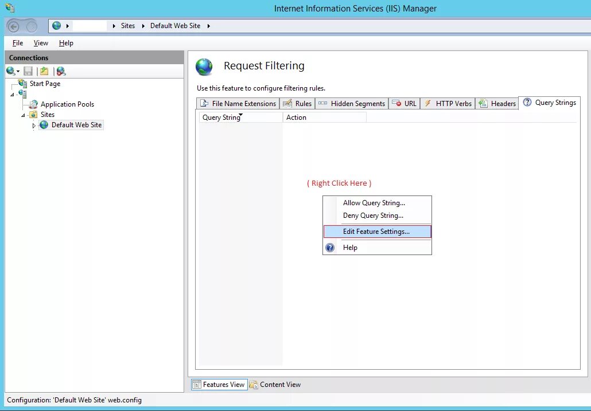Click the Application Pools icon
The width and height of the screenshot is (591, 411).
coord(33,104)
